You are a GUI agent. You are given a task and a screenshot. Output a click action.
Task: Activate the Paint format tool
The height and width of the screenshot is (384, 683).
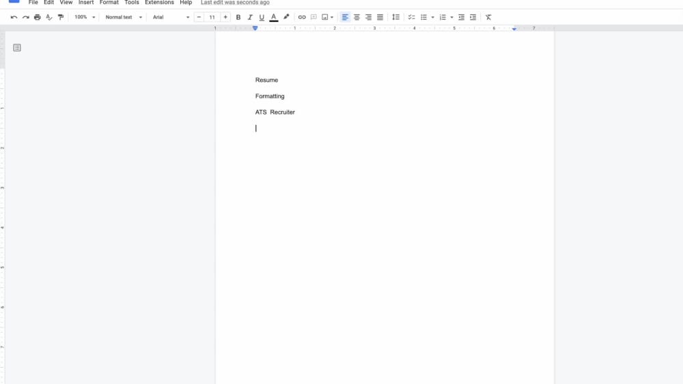point(61,18)
